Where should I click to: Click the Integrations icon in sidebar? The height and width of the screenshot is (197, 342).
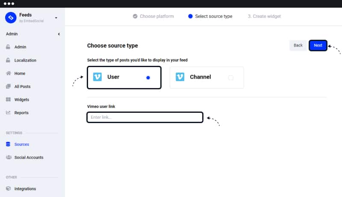[8, 188]
